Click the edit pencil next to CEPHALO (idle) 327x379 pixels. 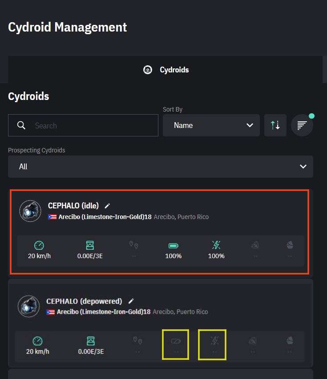click(x=107, y=206)
